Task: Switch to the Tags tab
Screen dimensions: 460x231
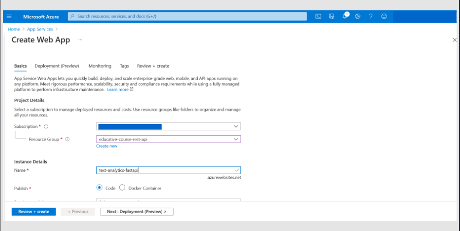Action: tap(125, 66)
